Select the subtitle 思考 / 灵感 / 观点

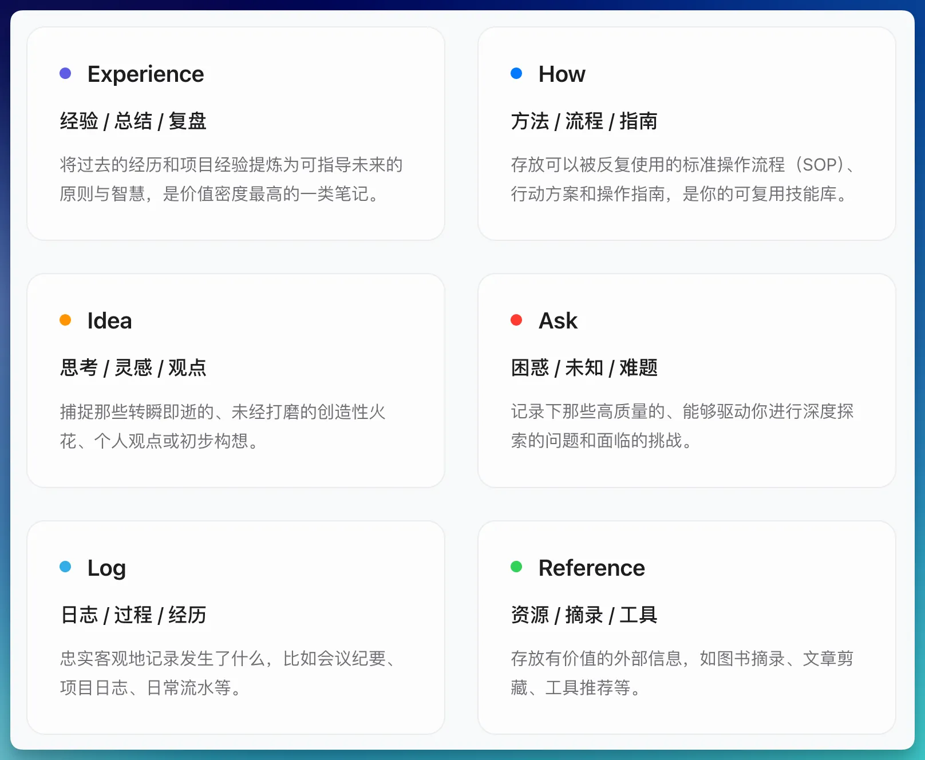(133, 368)
